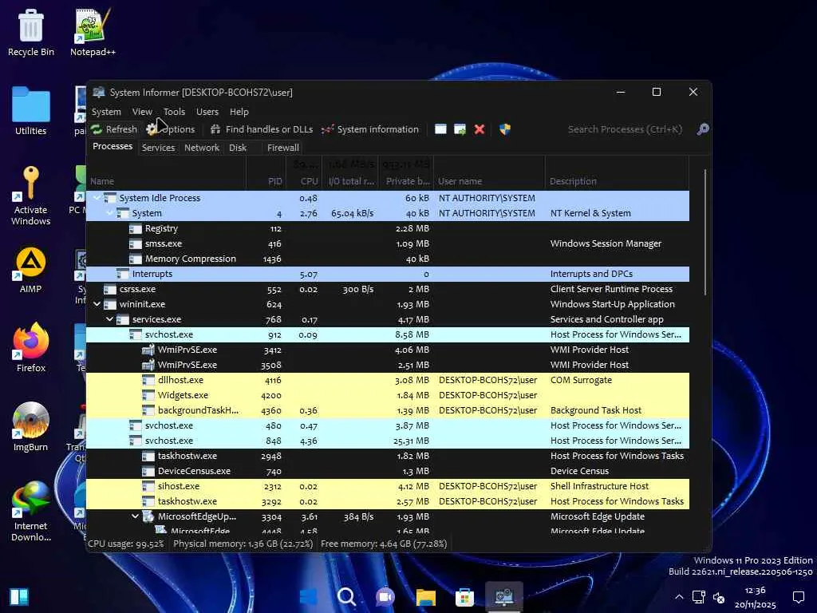This screenshot has width=817, height=613.
Task: Switch to the Disk tab
Action: click(238, 148)
